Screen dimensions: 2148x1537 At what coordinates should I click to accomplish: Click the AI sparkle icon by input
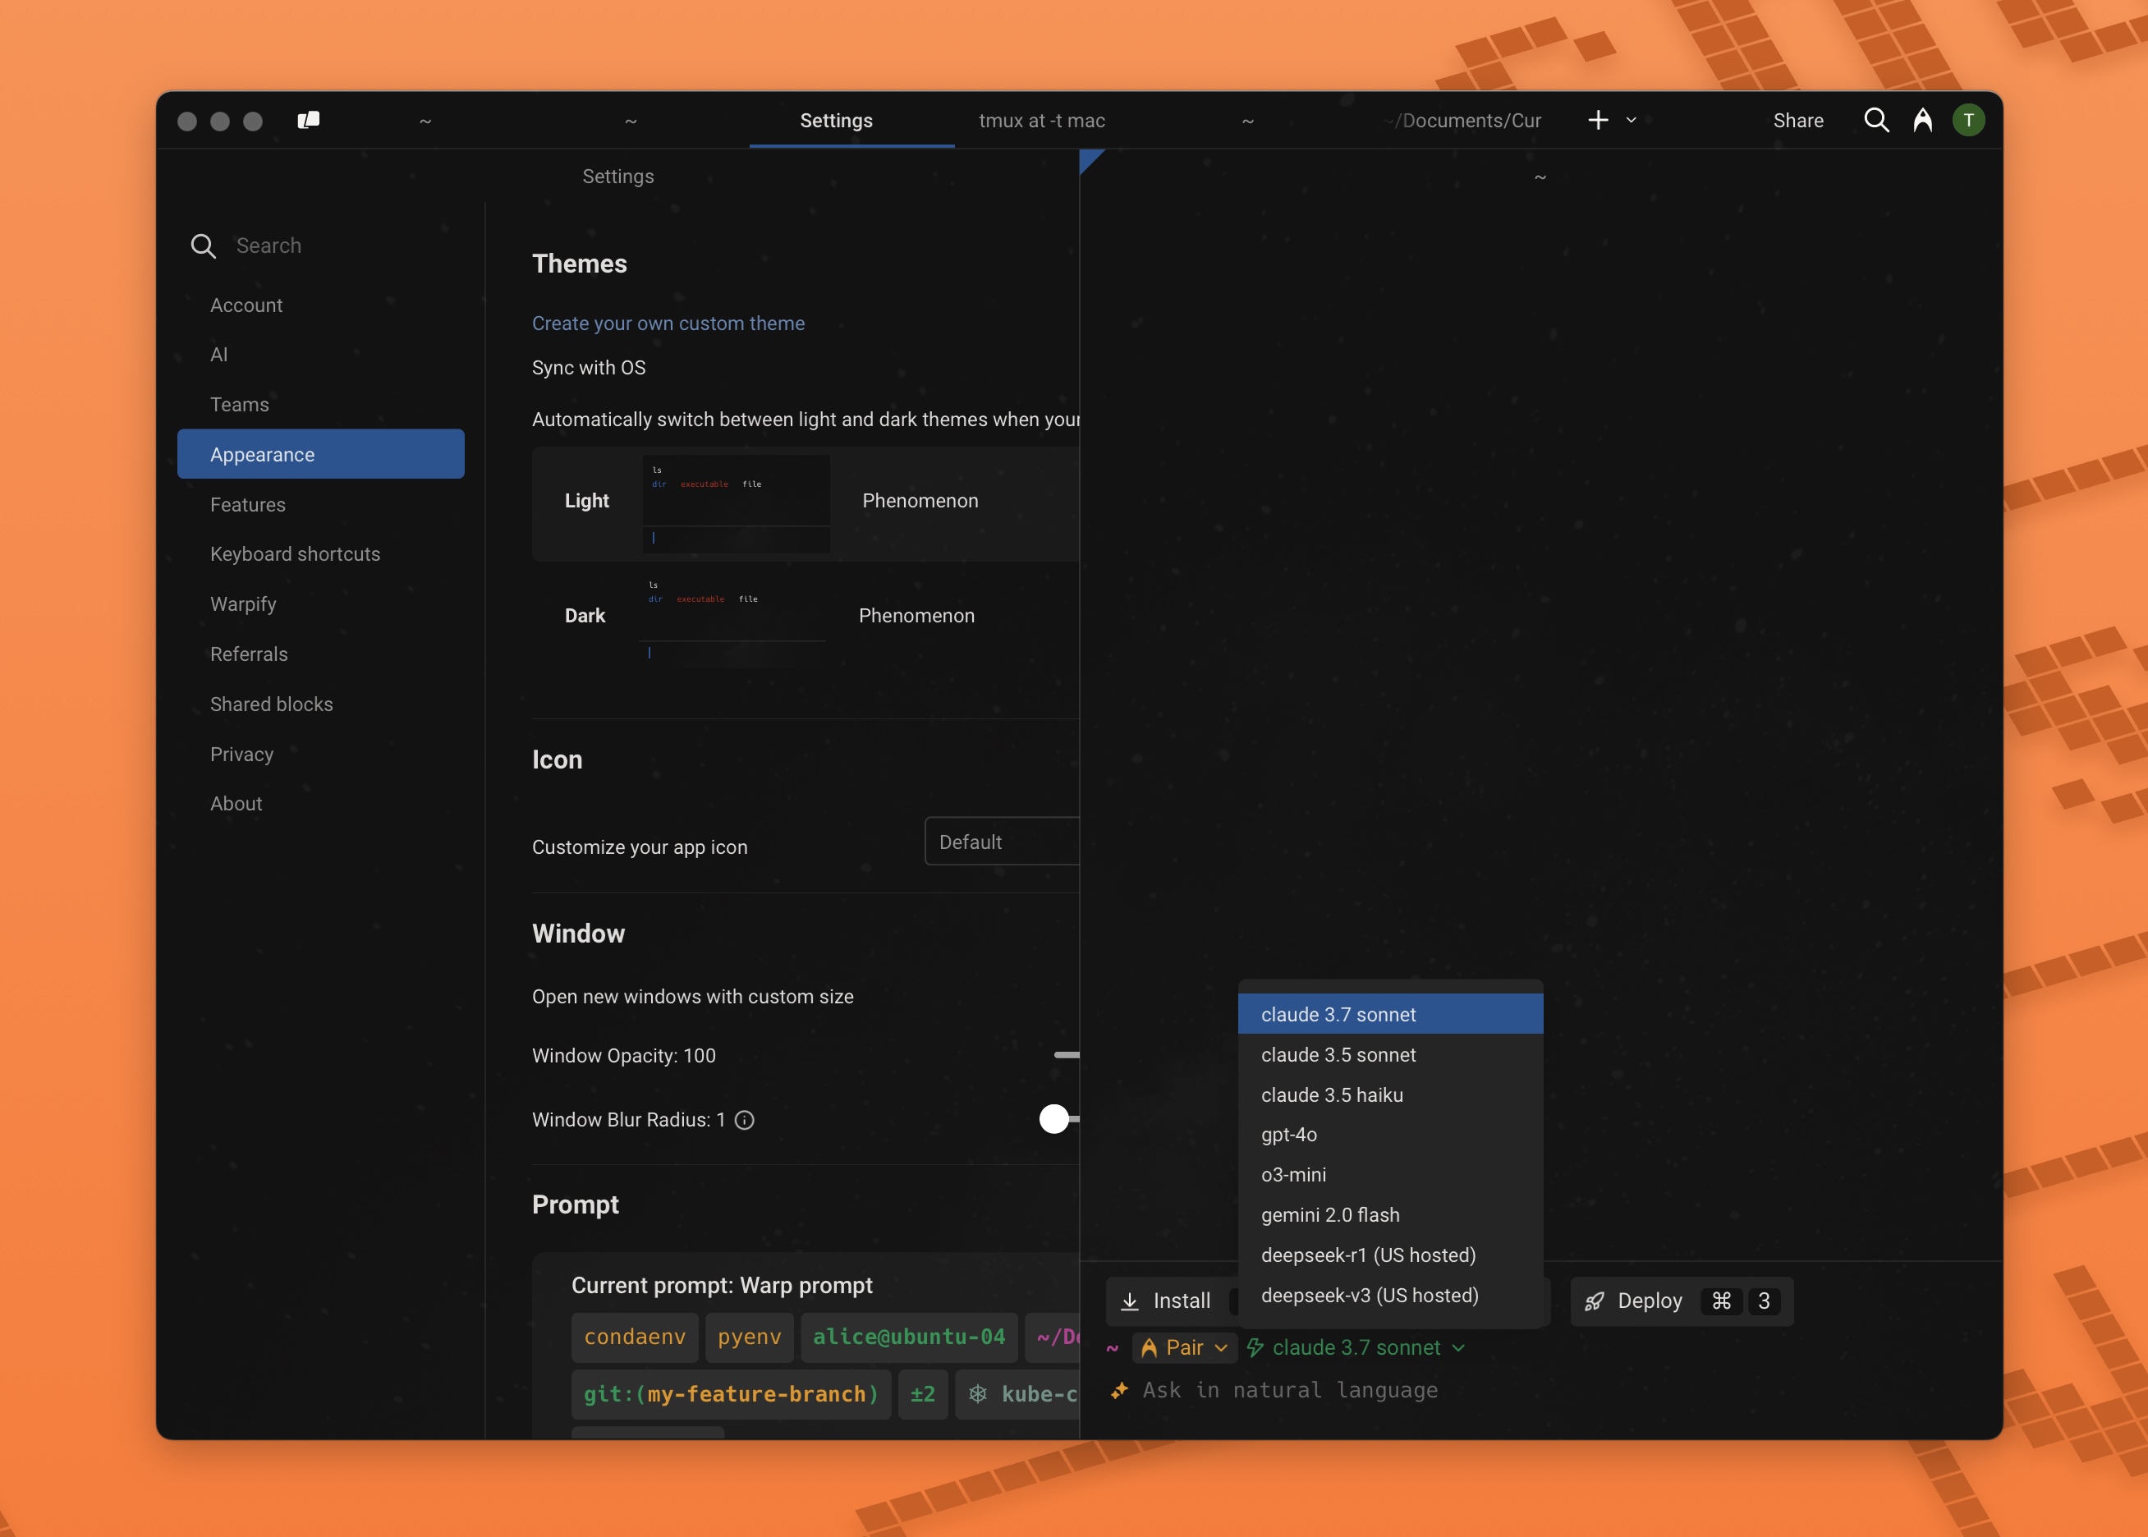(x=1119, y=1390)
